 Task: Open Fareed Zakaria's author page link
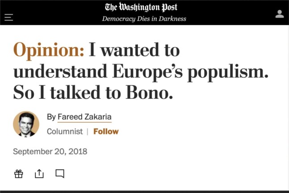coord(84,117)
